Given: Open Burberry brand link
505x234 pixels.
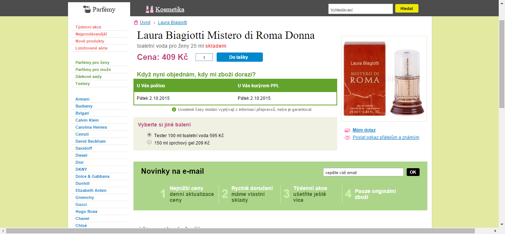Looking at the screenshot, I should [84, 106].
